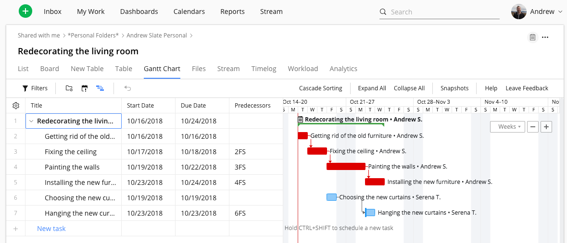
Task: Open the Filters funnel menu
Action: click(x=35, y=88)
